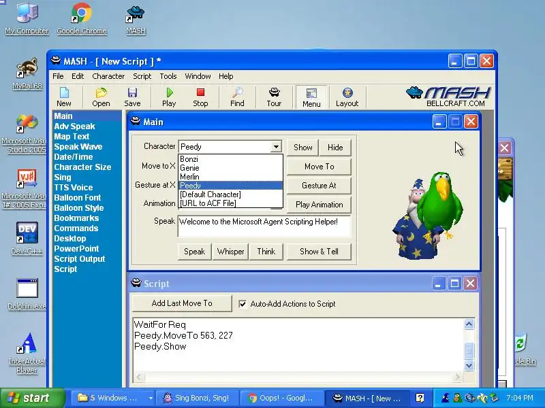Click the help question mark in the taskbar
545x408 pixels.
(x=420, y=398)
